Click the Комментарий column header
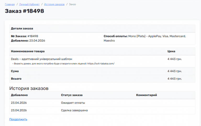The image size is (201, 126). point(146,95)
